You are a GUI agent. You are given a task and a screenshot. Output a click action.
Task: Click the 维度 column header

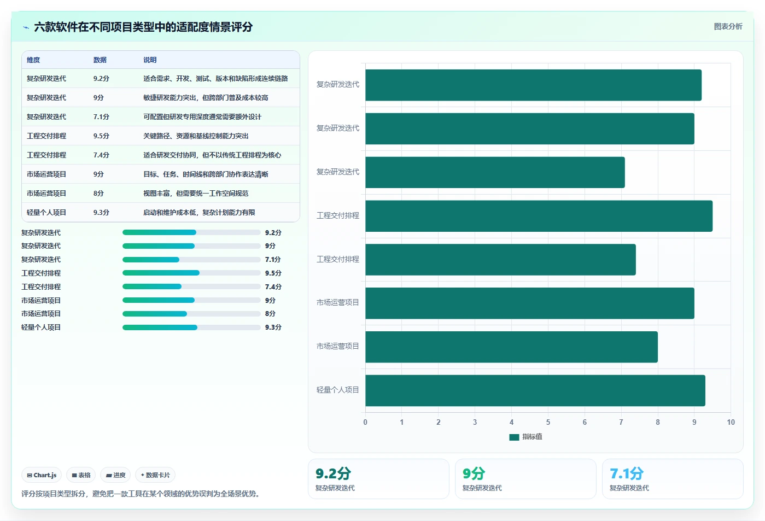click(33, 60)
